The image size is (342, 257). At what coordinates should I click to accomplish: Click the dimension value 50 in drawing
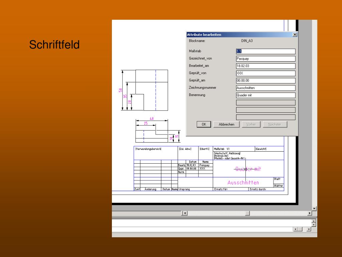[x=120, y=90]
